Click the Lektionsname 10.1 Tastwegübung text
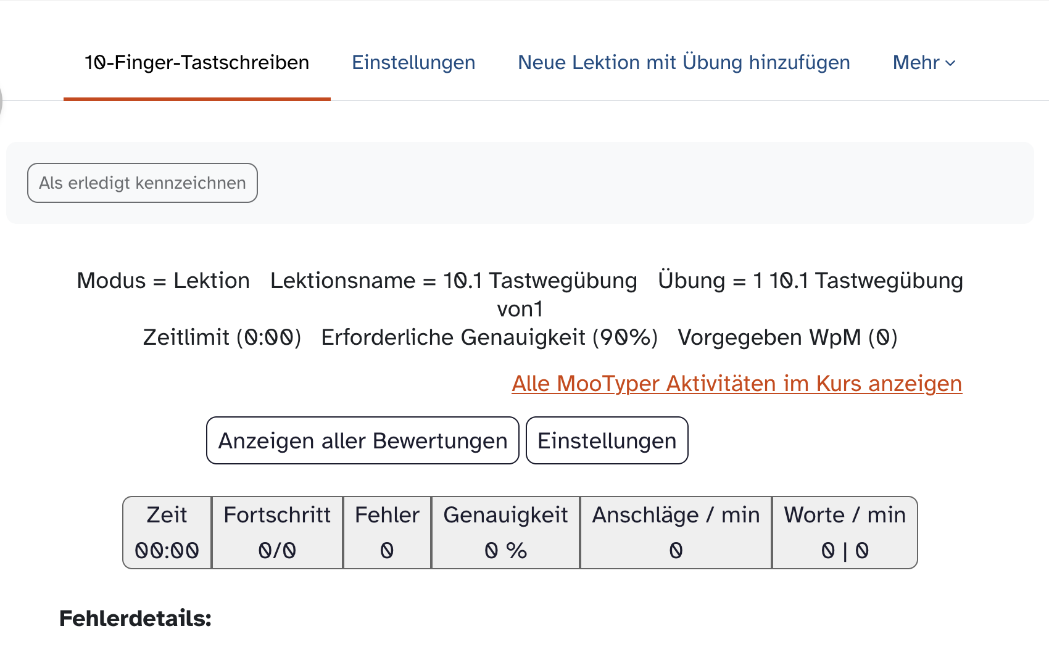1049x655 pixels. [454, 281]
